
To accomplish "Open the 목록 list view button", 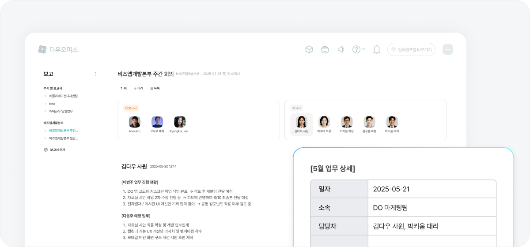I will tap(155, 88).
